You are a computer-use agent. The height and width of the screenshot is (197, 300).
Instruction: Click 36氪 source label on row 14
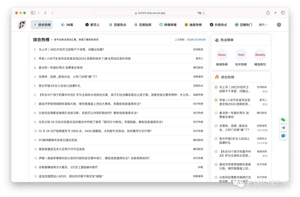200,167
